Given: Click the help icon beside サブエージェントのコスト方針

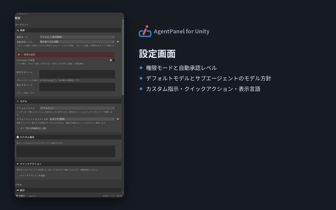Looking at the screenshot, I should (x=118, y=119).
